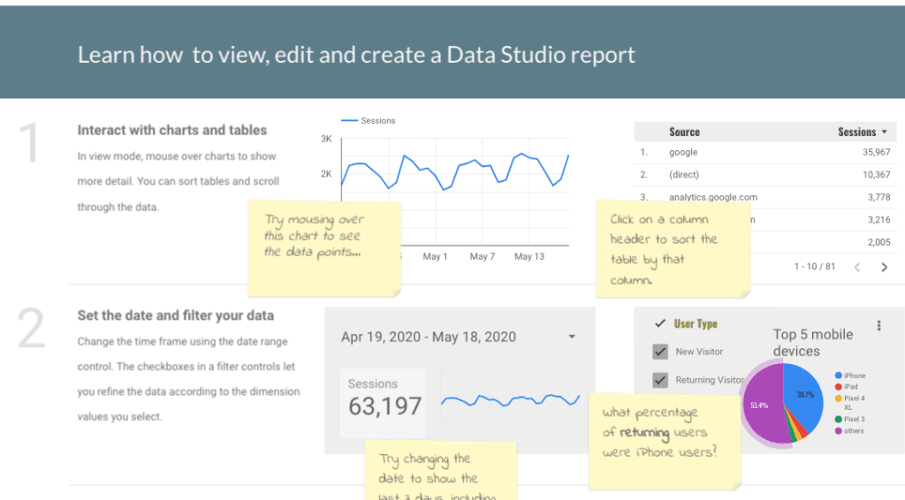Click the analytics.google.com source entry
This screenshot has width=905, height=500.
pyautogui.click(x=712, y=197)
